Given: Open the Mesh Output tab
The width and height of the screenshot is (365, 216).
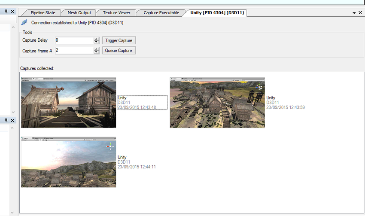Looking at the screenshot, I should (x=79, y=13).
